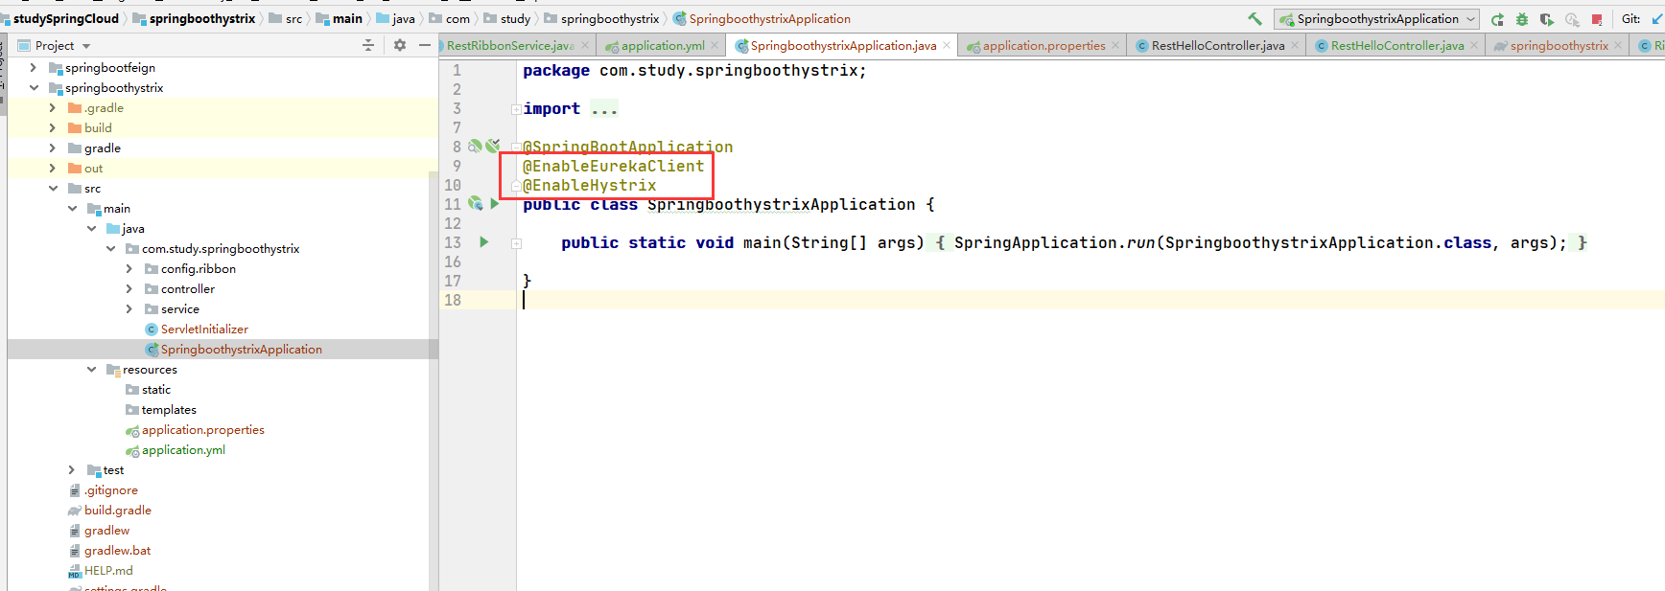The image size is (1665, 591).
Task: Click the Rerun application icon
Action: [x=1497, y=19]
